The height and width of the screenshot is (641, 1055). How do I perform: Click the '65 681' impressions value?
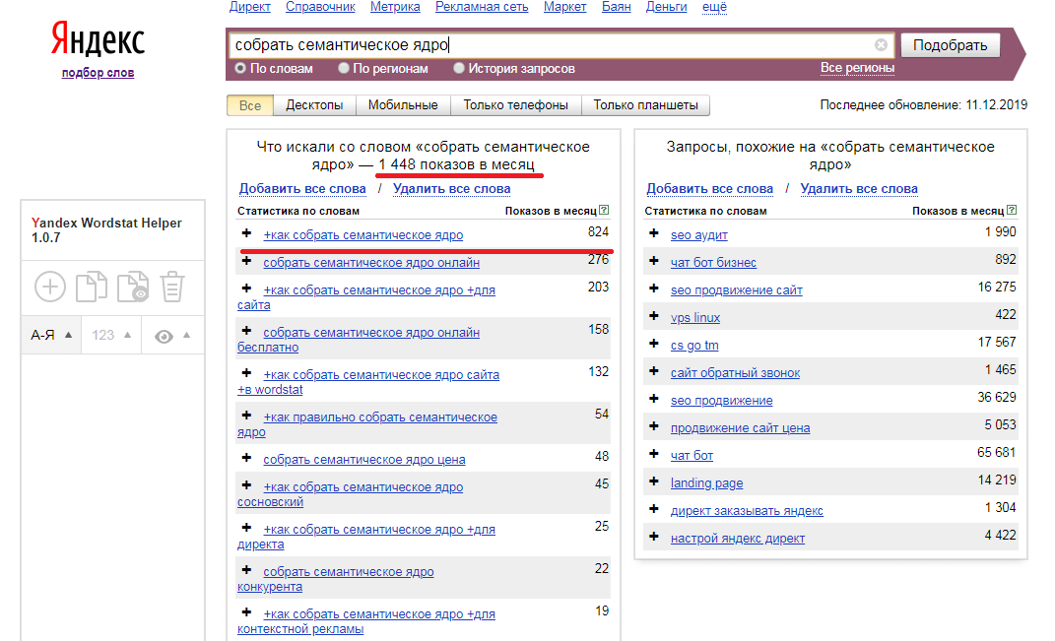point(997,453)
